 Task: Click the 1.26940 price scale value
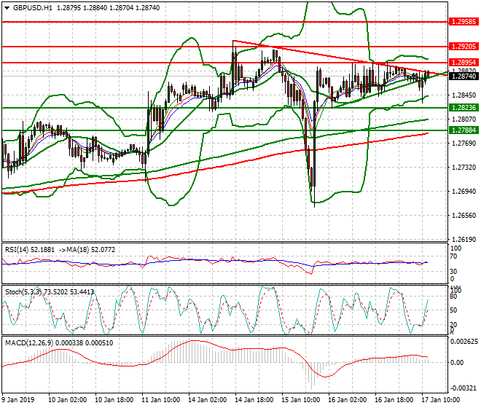coord(463,192)
